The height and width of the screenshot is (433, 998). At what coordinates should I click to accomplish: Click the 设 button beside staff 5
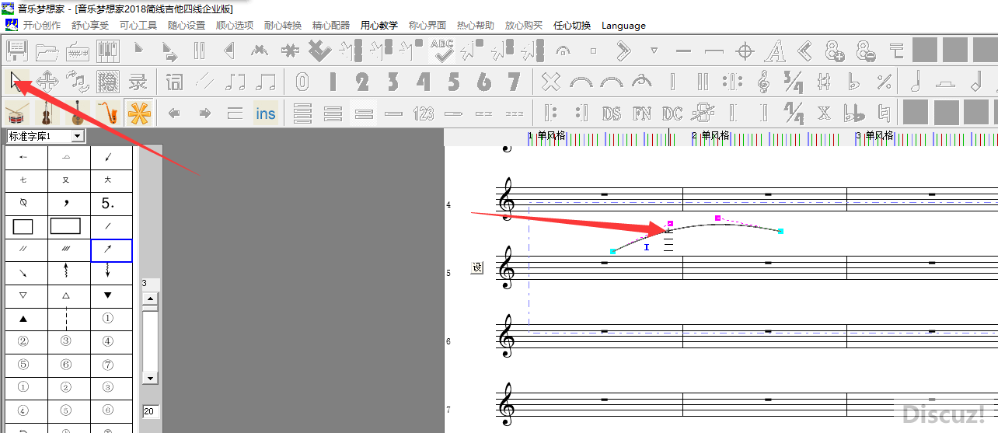tap(477, 267)
